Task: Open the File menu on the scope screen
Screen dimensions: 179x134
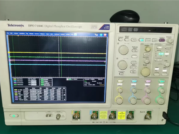Action: tap(8, 33)
